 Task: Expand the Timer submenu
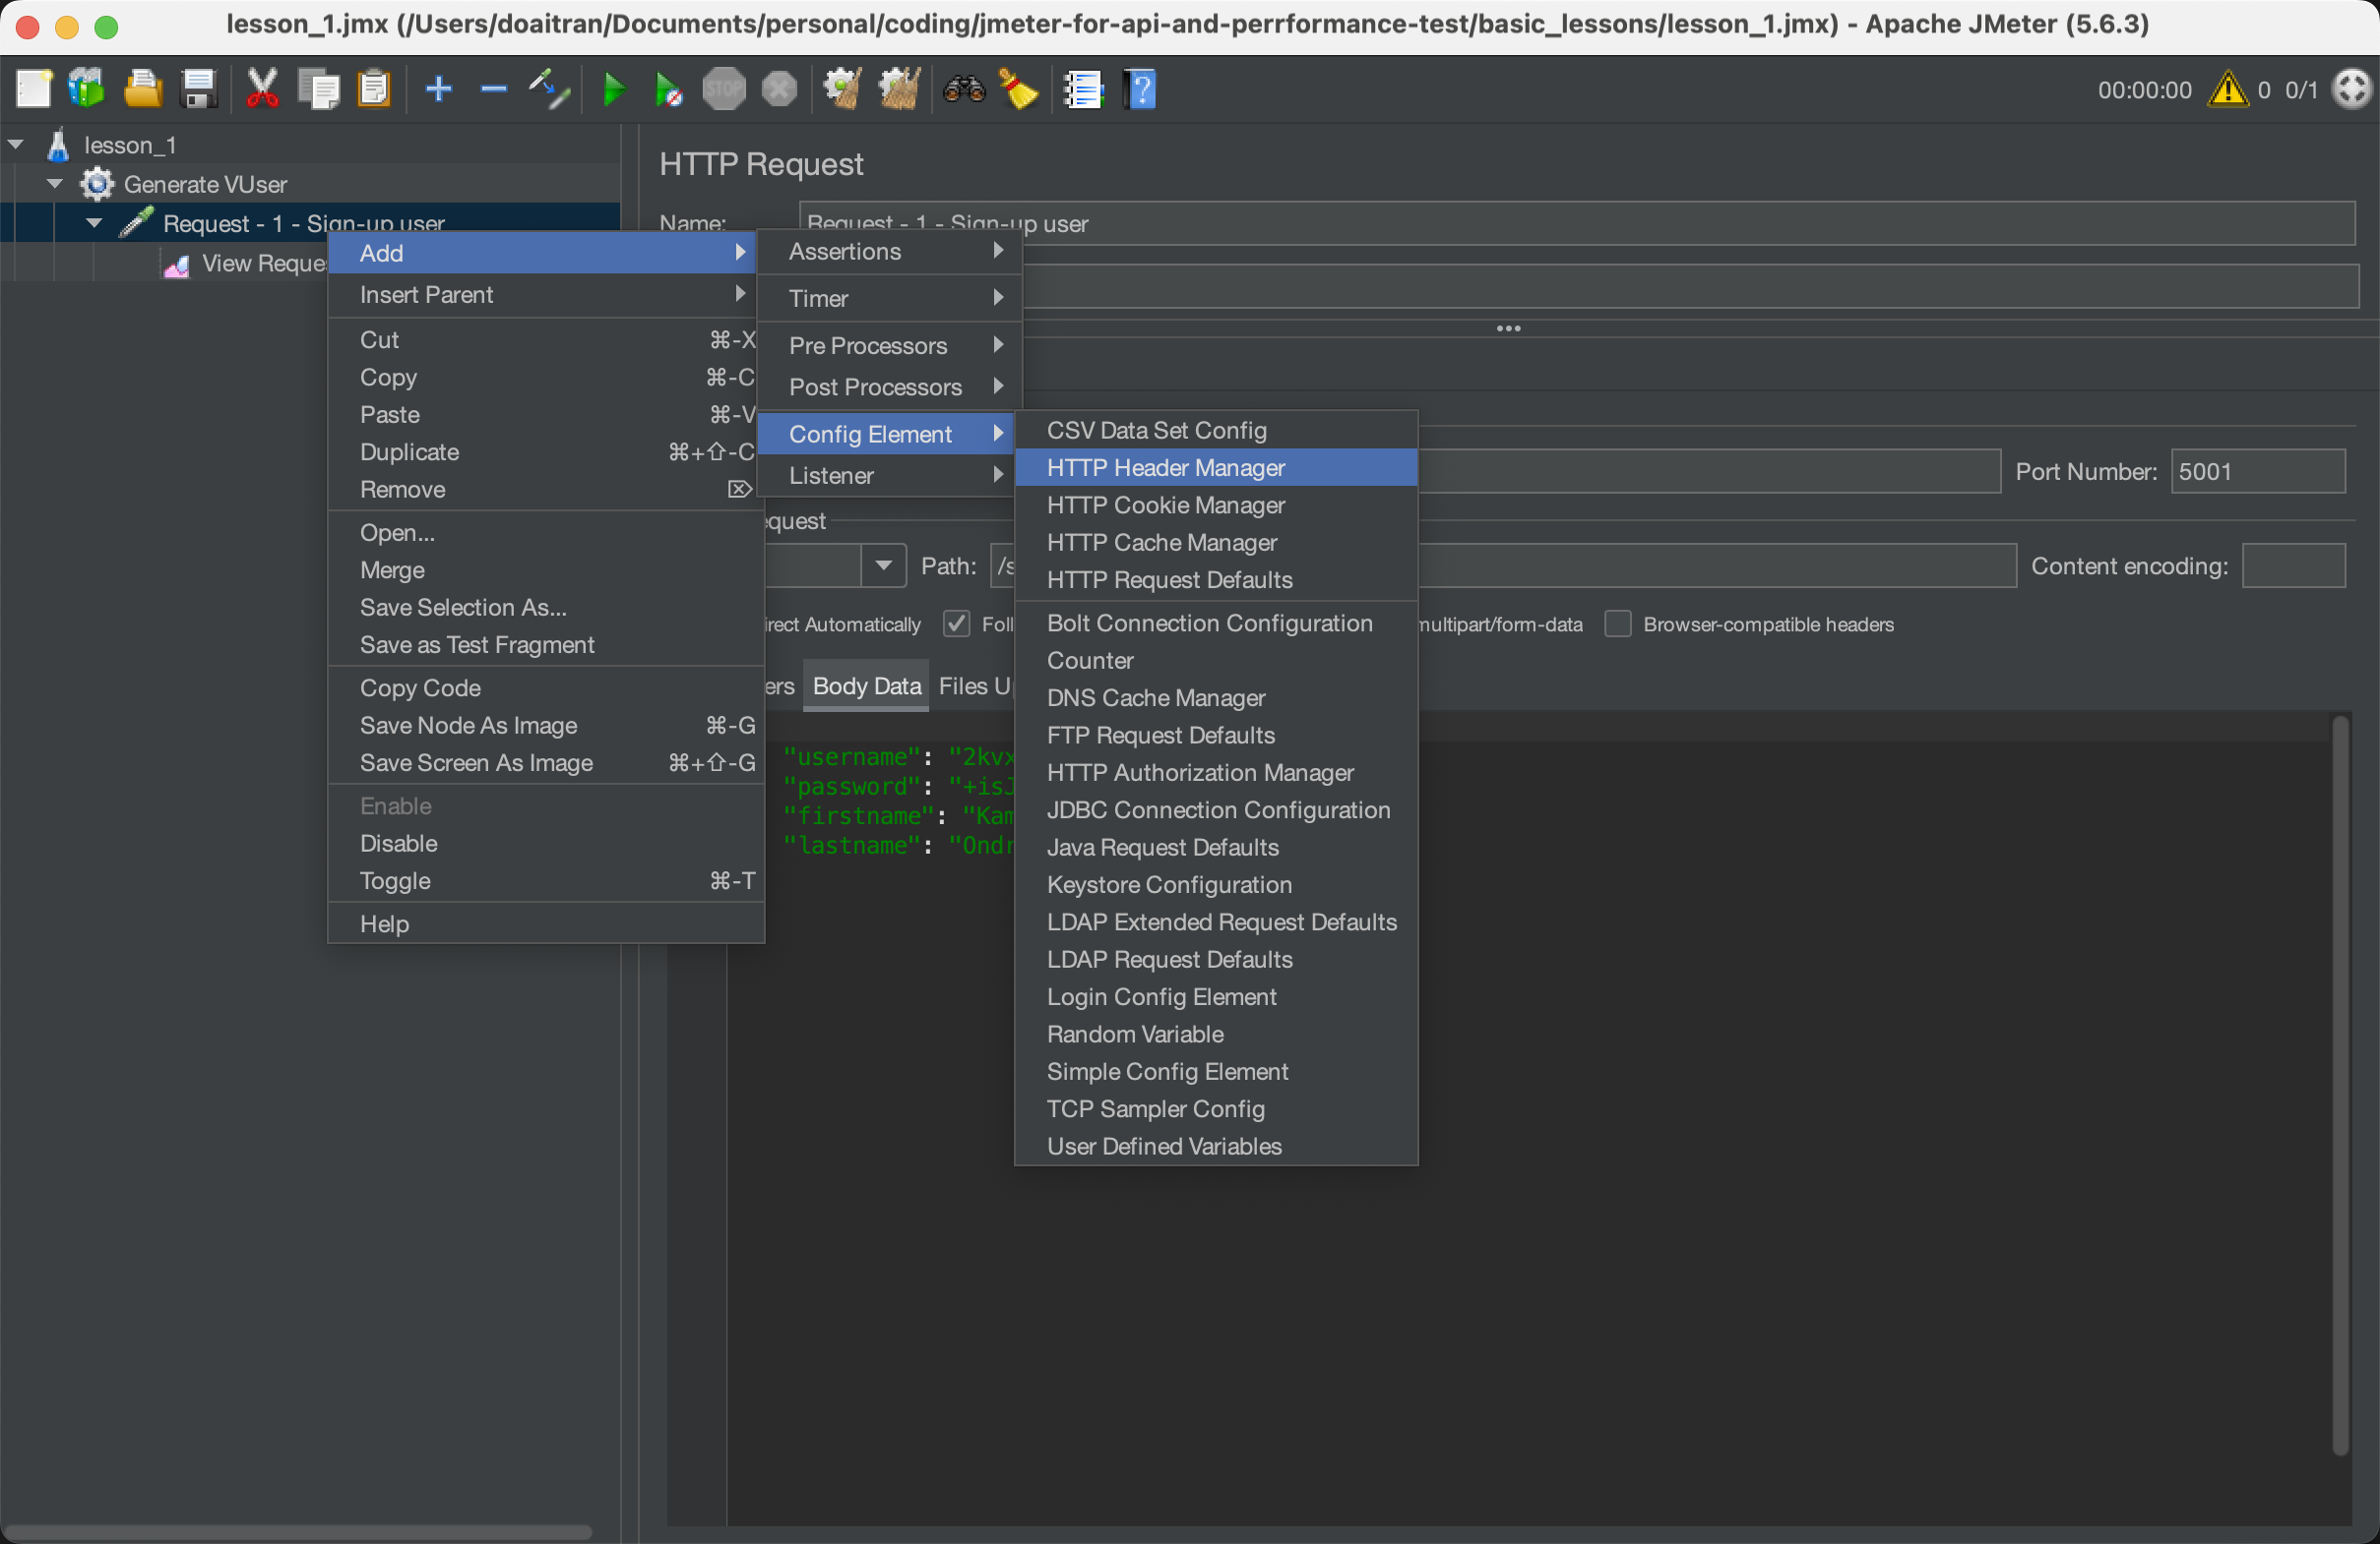pyautogui.click(x=890, y=298)
